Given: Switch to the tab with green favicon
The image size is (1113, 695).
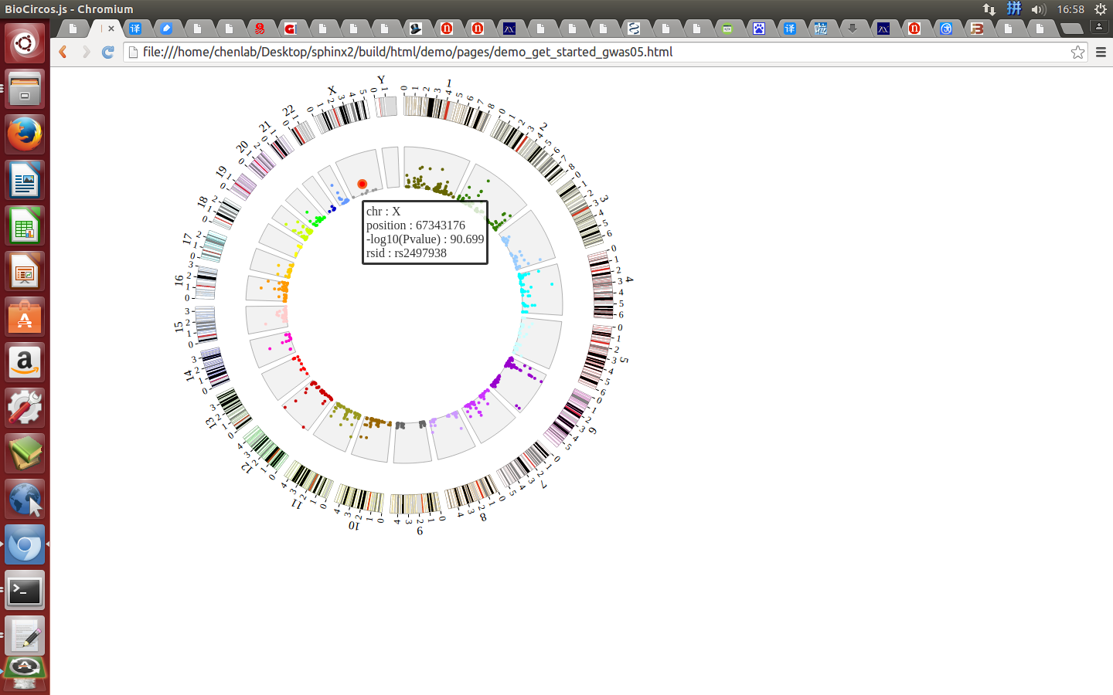Looking at the screenshot, I should pyautogui.click(x=727, y=29).
